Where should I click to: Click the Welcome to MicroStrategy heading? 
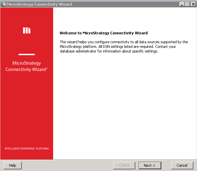tap(104, 33)
